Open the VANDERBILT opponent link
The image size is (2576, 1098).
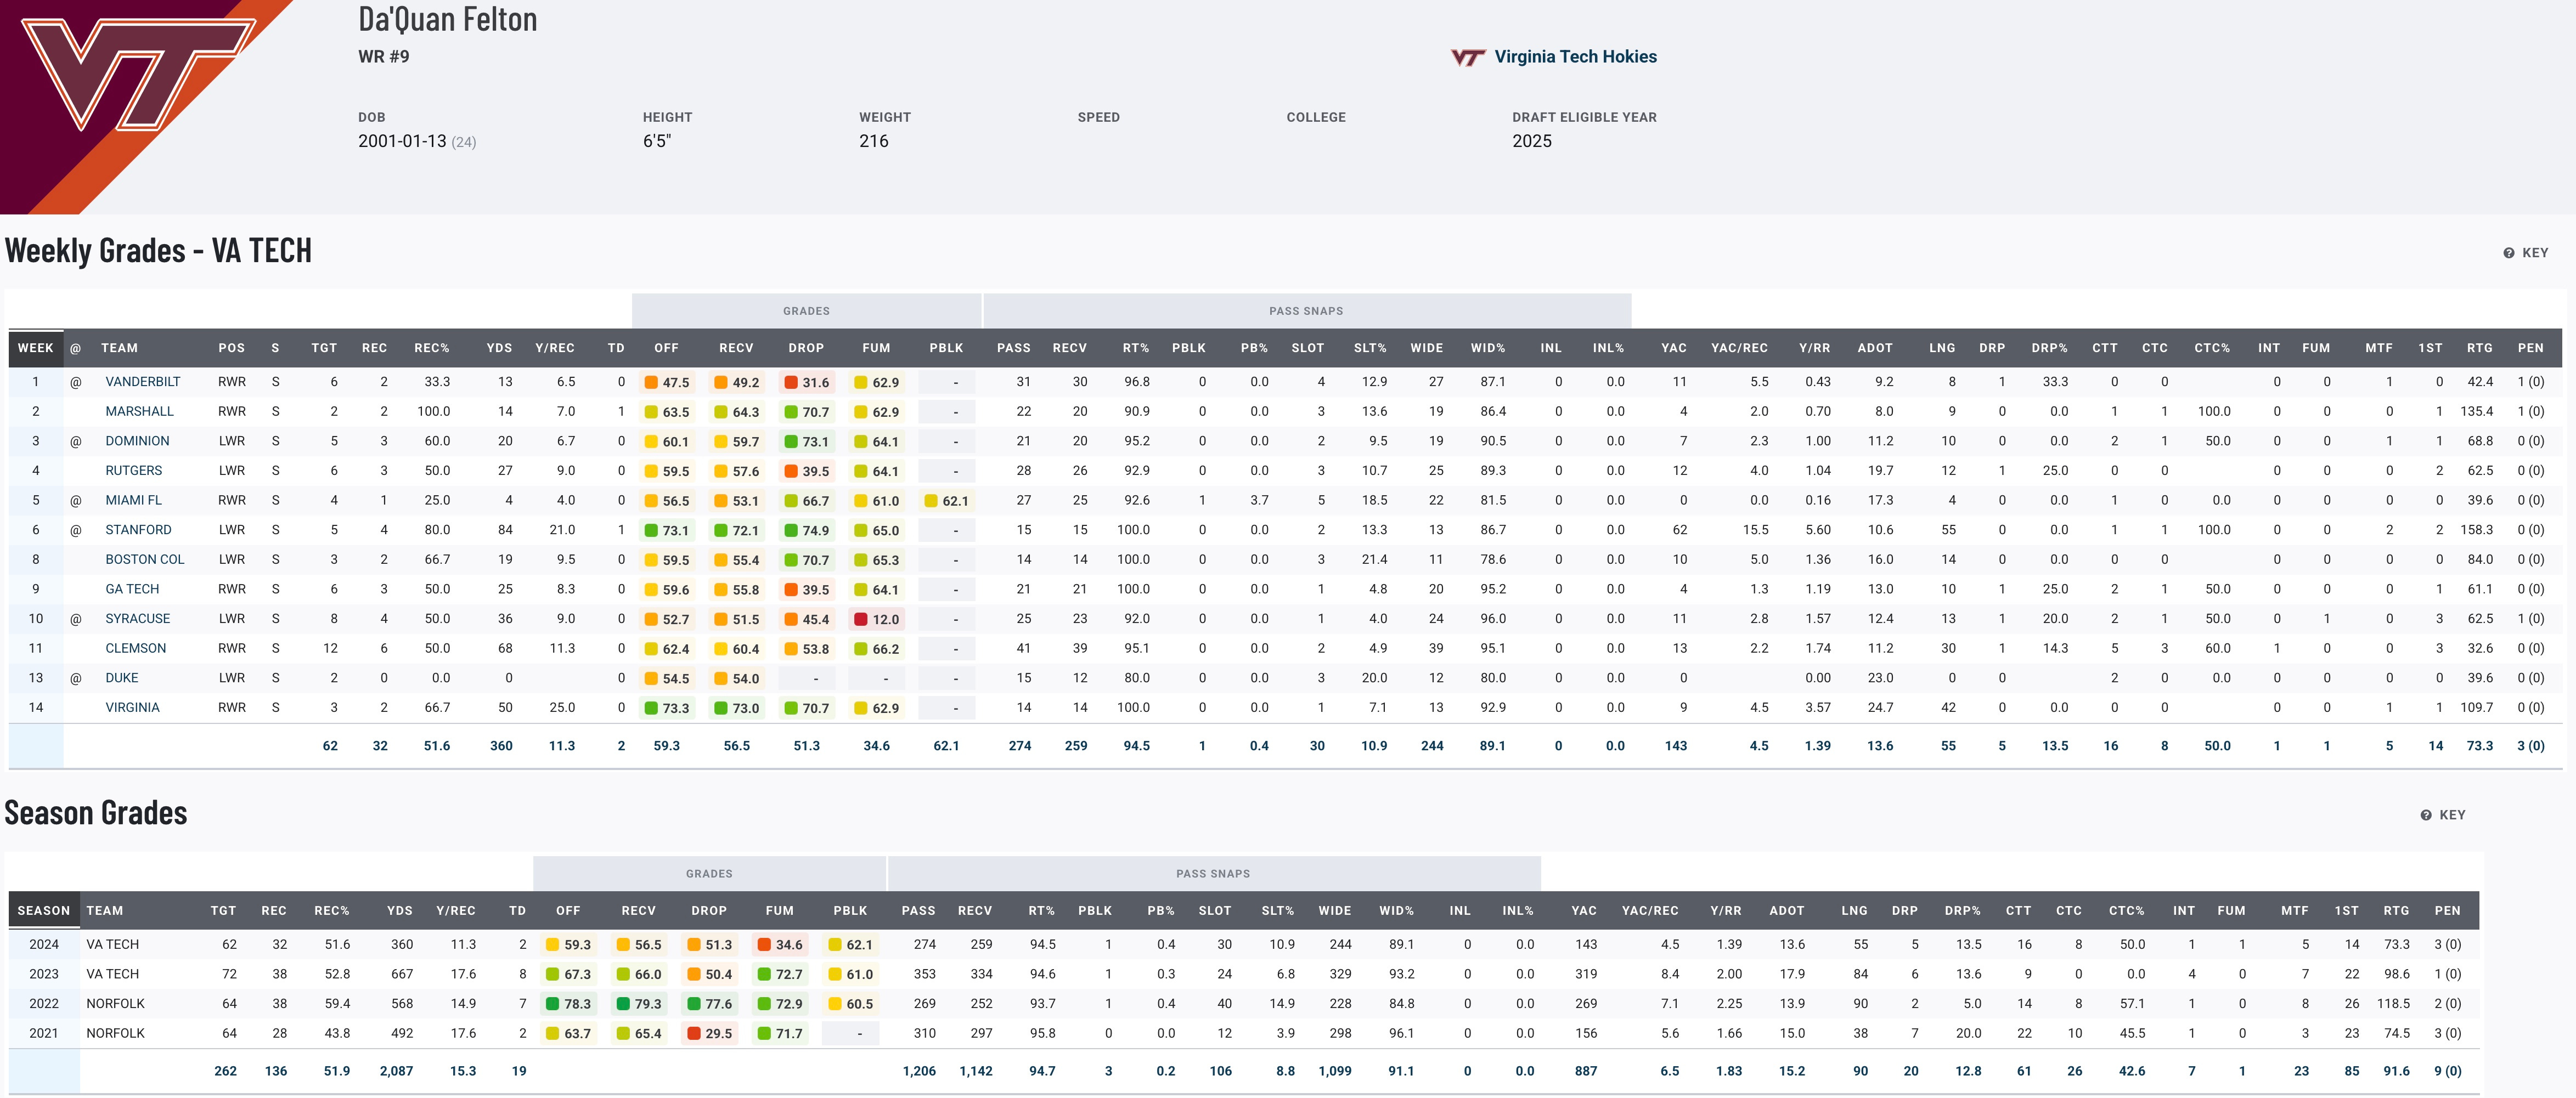click(x=143, y=382)
